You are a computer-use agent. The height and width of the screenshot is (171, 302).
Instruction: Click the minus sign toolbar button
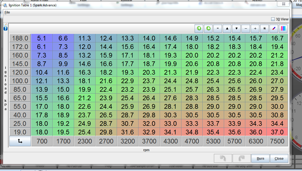coord(246,28)
